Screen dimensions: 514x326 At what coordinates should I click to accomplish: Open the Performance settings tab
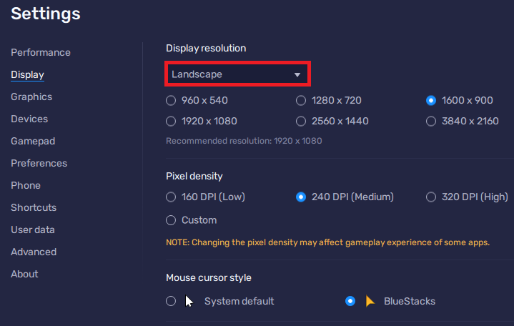click(41, 52)
